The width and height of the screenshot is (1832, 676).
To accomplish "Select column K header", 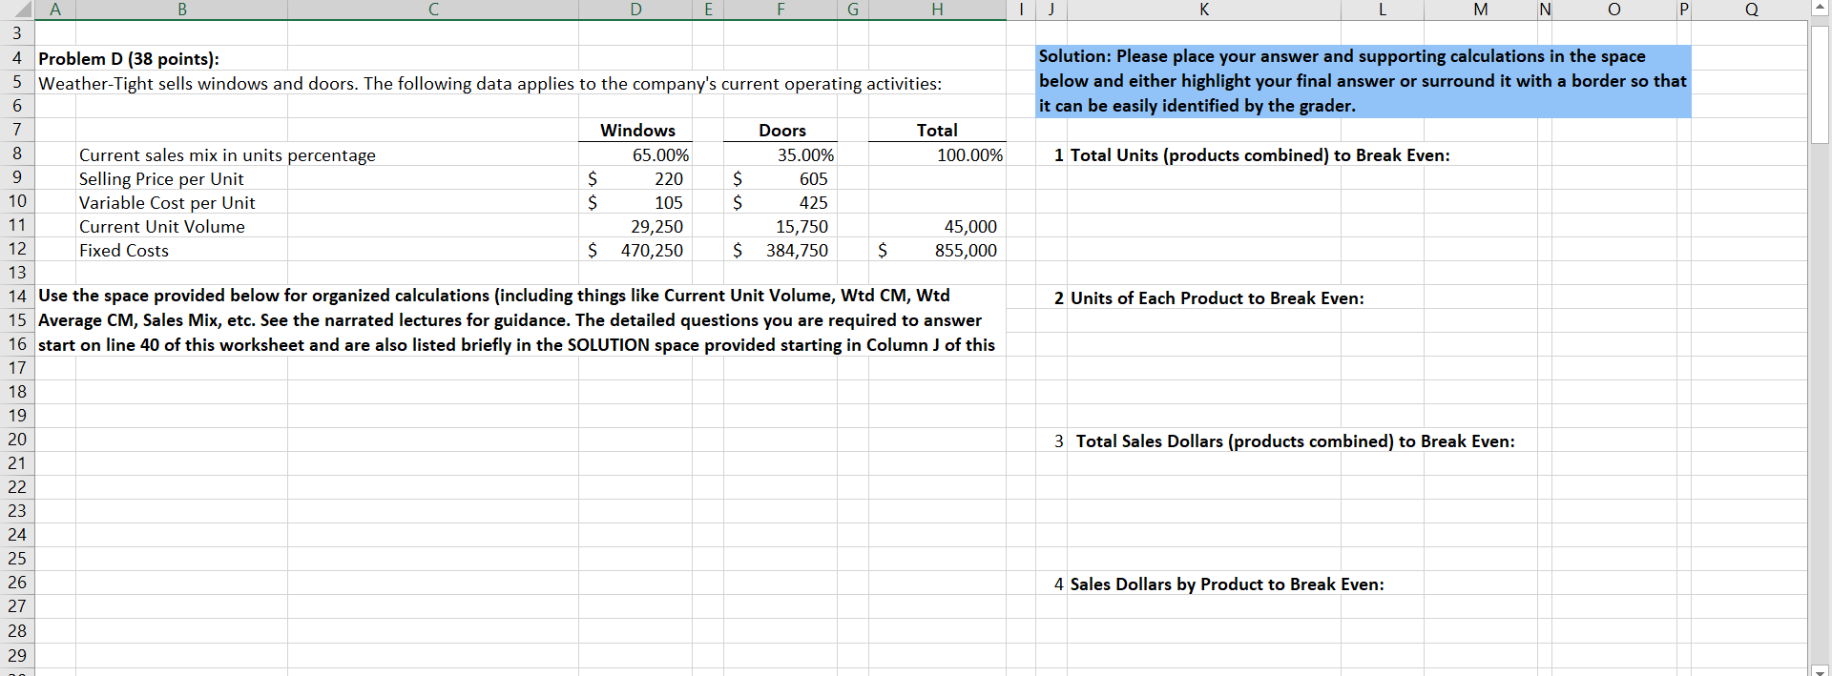I will pos(1204,10).
